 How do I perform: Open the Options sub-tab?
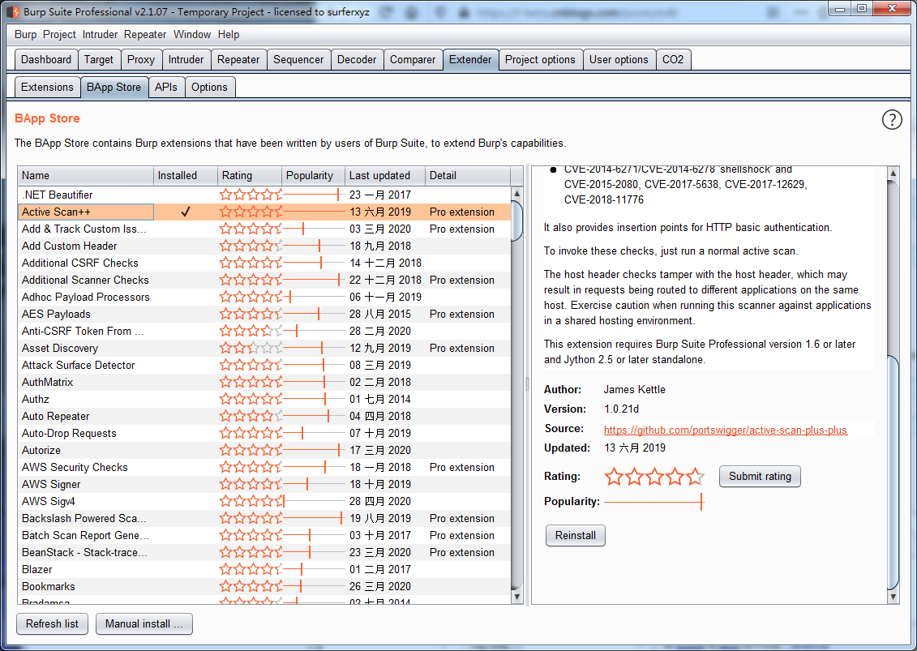coord(209,87)
